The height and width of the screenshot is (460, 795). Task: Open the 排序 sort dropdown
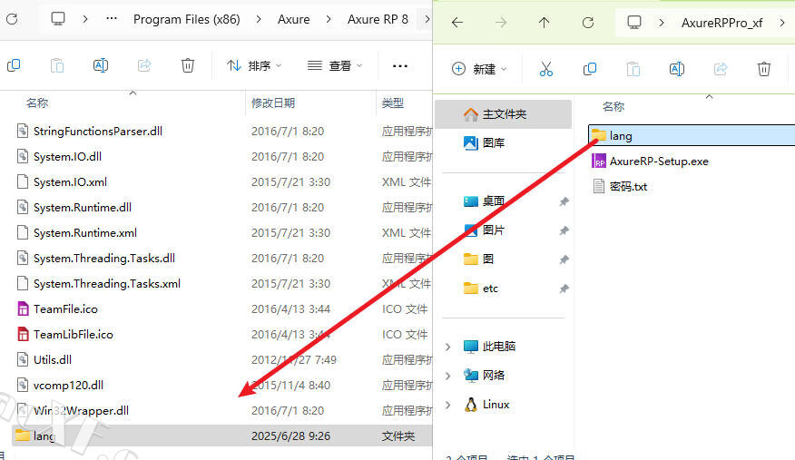pyautogui.click(x=254, y=65)
